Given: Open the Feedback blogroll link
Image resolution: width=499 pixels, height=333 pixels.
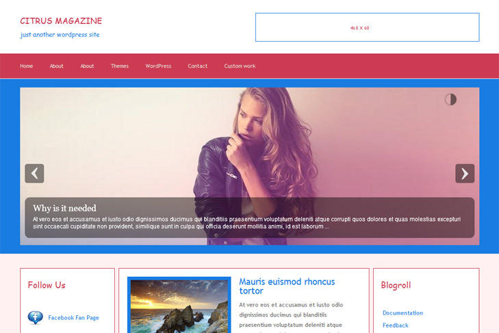Looking at the screenshot, I should click(395, 325).
